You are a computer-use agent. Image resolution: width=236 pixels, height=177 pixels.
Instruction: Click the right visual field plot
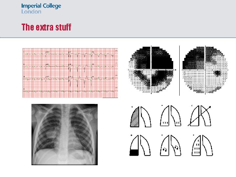click(205, 70)
